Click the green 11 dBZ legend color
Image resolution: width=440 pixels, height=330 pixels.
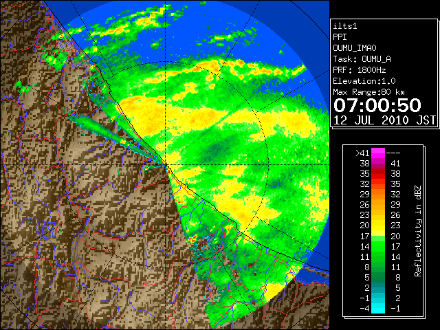(378, 256)
